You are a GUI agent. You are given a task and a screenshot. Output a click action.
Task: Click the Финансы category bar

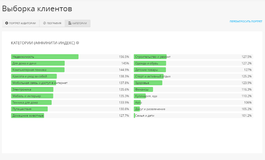[143, 89]
